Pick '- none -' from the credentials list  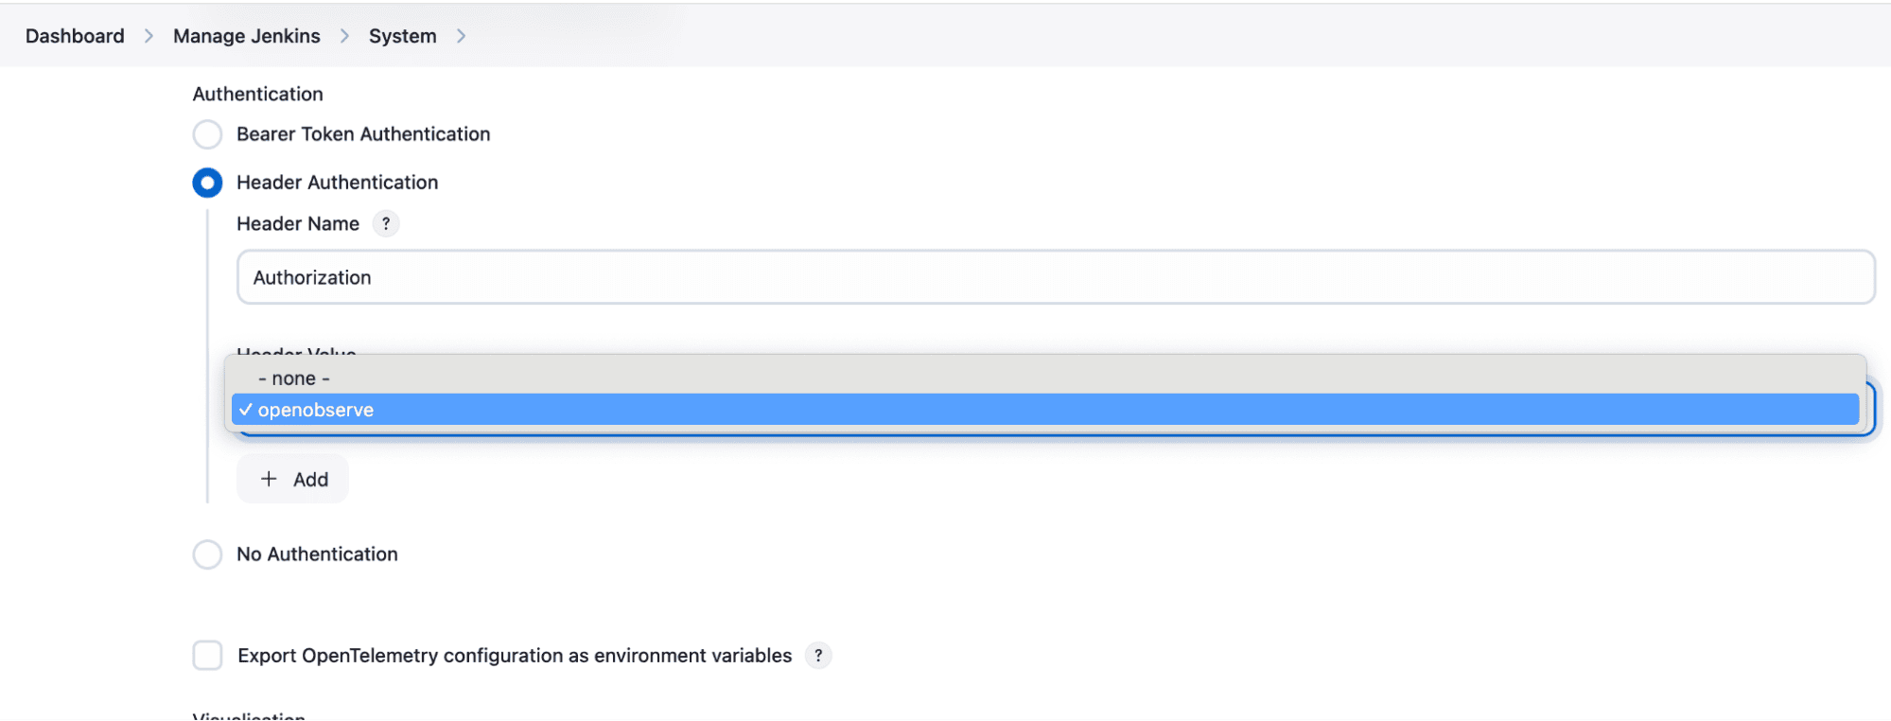294,378
